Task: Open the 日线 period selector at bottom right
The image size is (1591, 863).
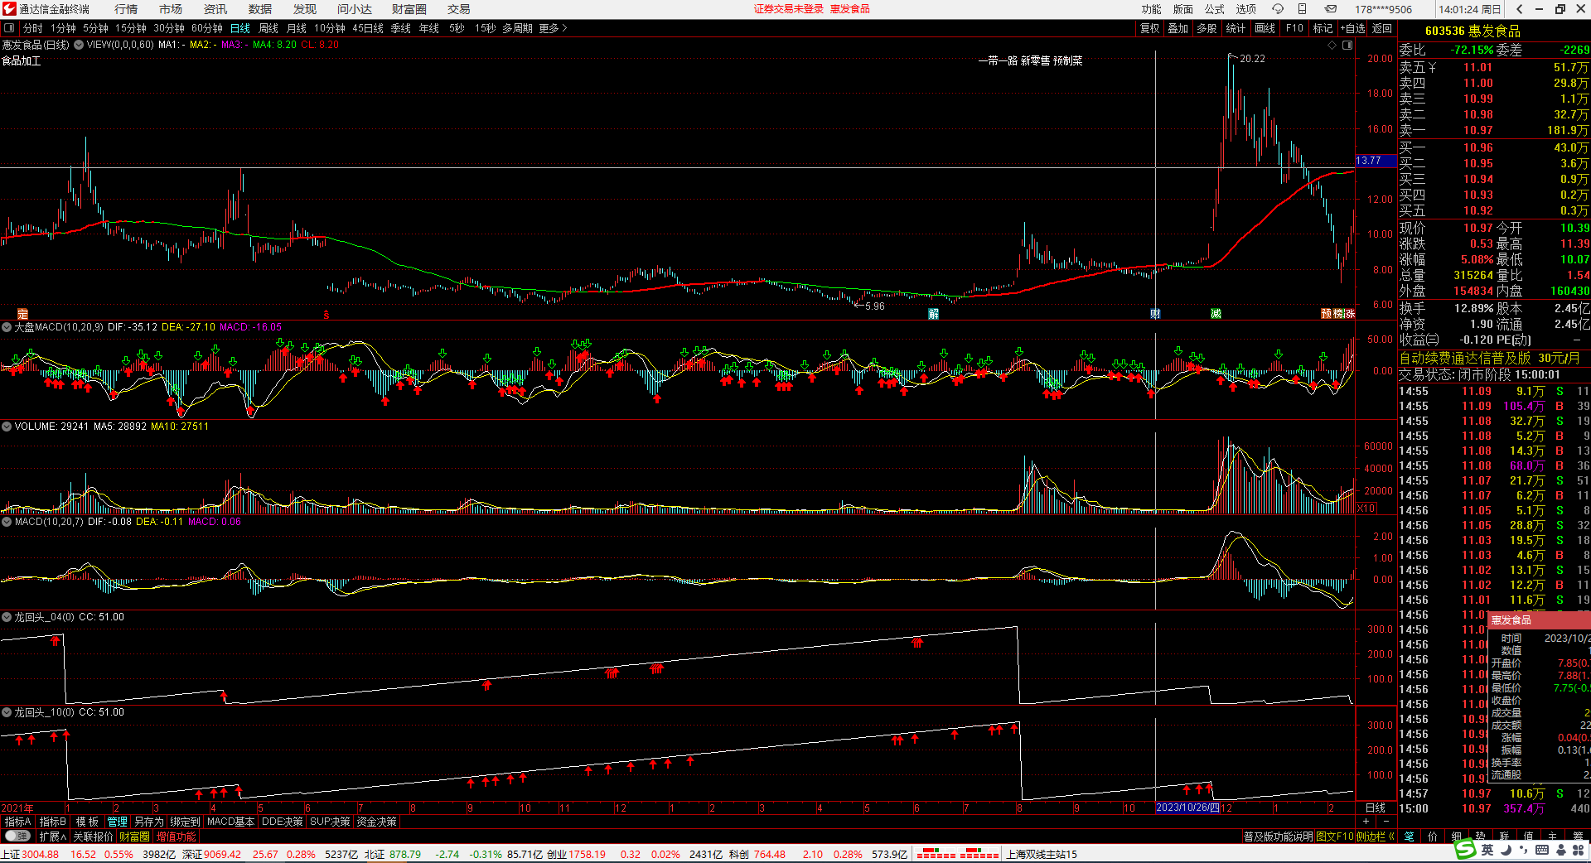Action: click(x=1376, y=808)
